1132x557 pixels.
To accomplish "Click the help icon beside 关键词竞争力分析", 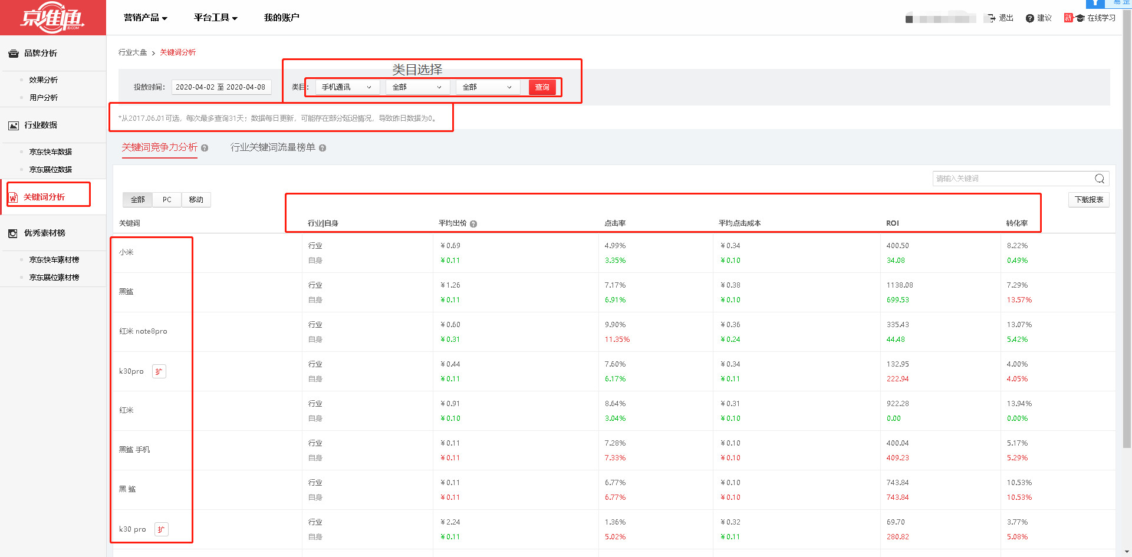I will [205, 148].
